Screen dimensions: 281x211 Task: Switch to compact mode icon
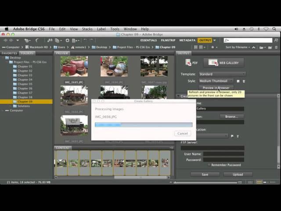(x=276, y=40)
